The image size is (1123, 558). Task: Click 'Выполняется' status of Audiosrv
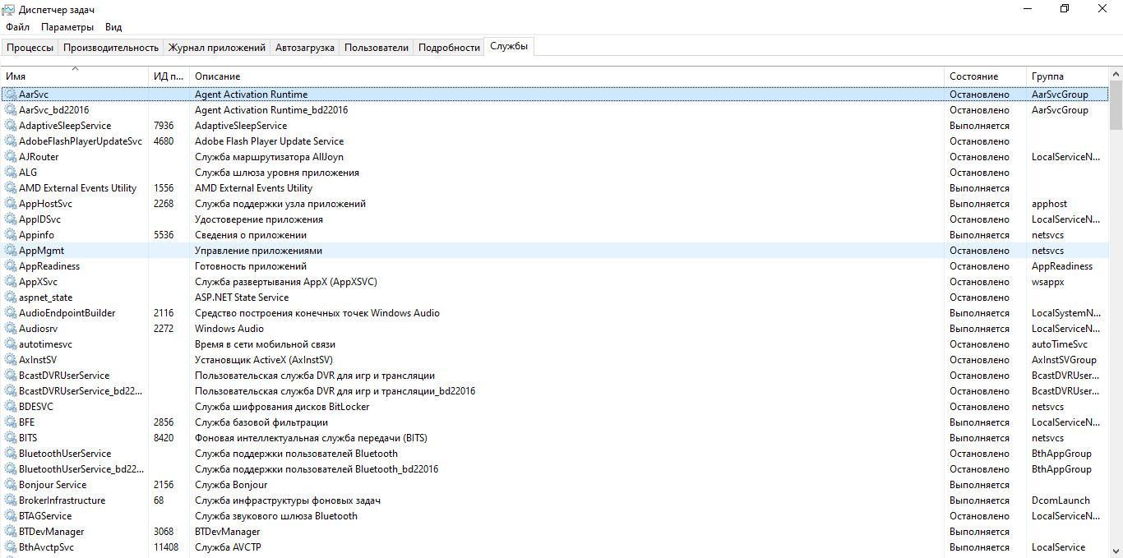[x=979, y=329]
